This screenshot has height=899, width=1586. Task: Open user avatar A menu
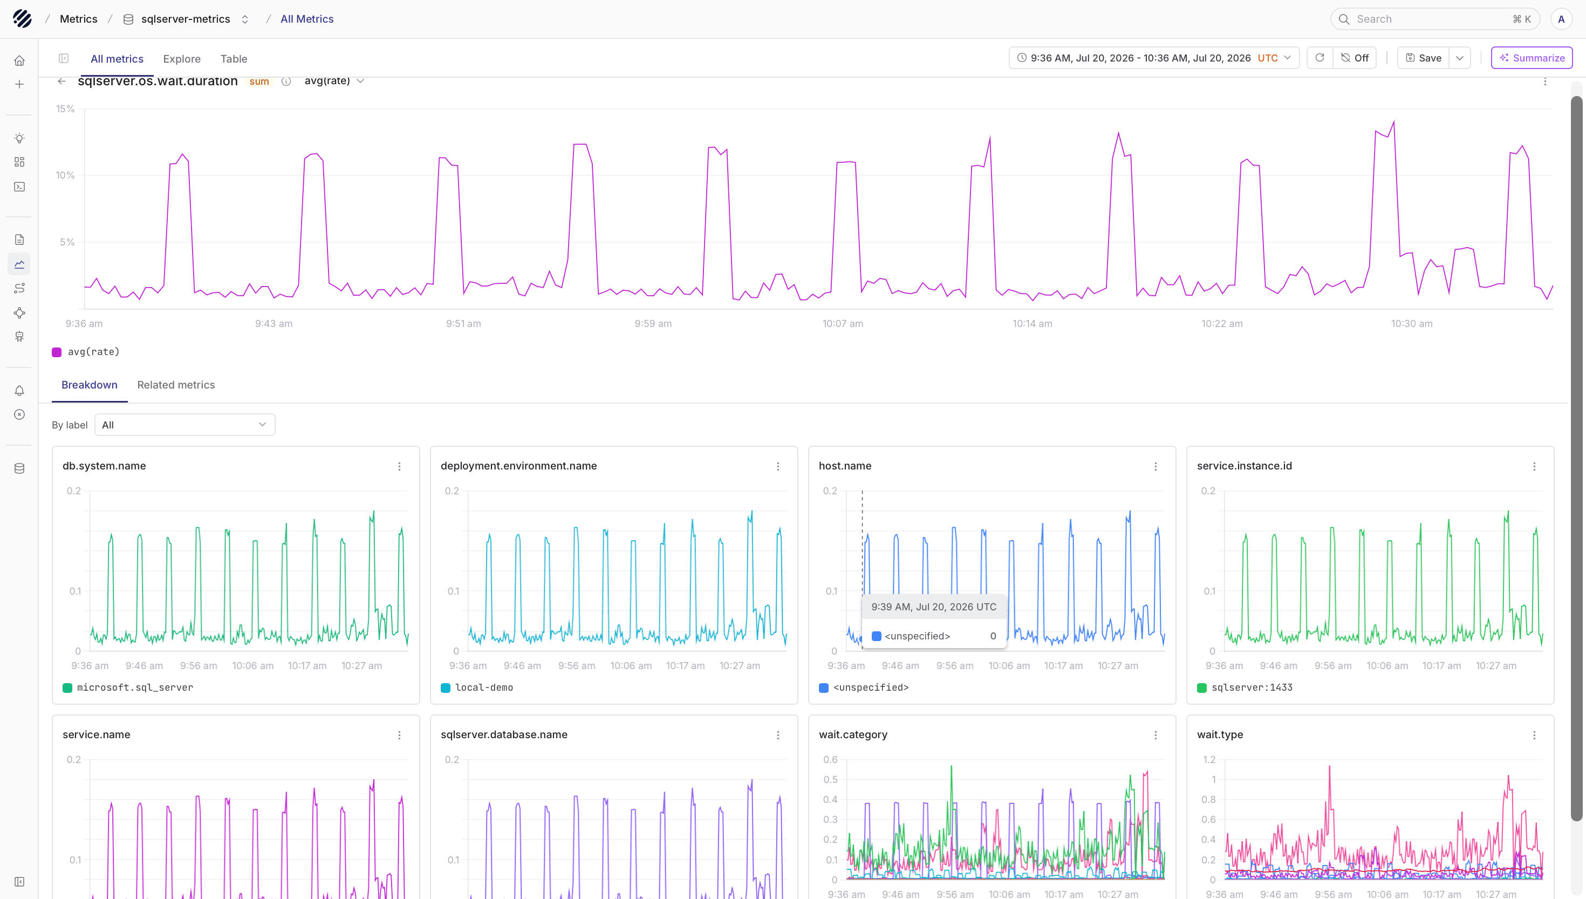(1561, 19)
